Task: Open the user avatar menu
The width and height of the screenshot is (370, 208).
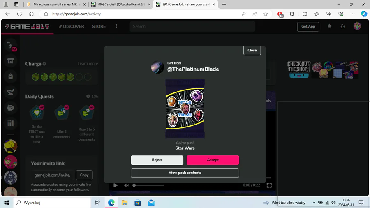Action: [x=357, y=26]
